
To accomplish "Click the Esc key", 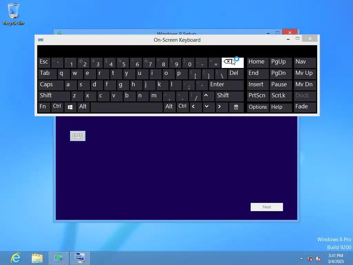I will coord(44,63).
